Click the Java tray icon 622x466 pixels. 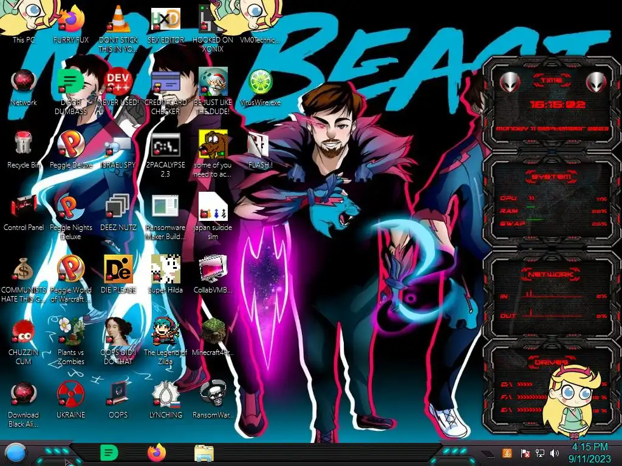[x=507, y=453]
